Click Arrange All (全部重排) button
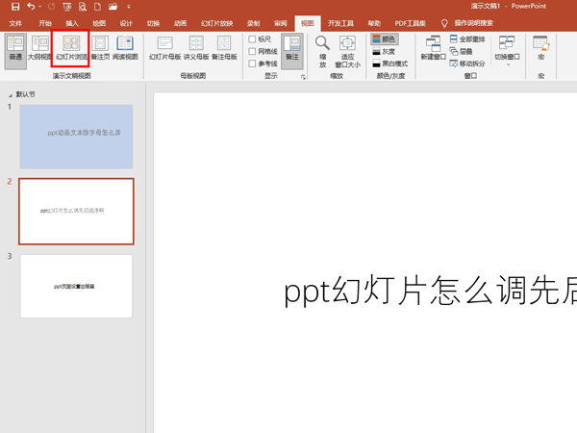 point(466,38)
